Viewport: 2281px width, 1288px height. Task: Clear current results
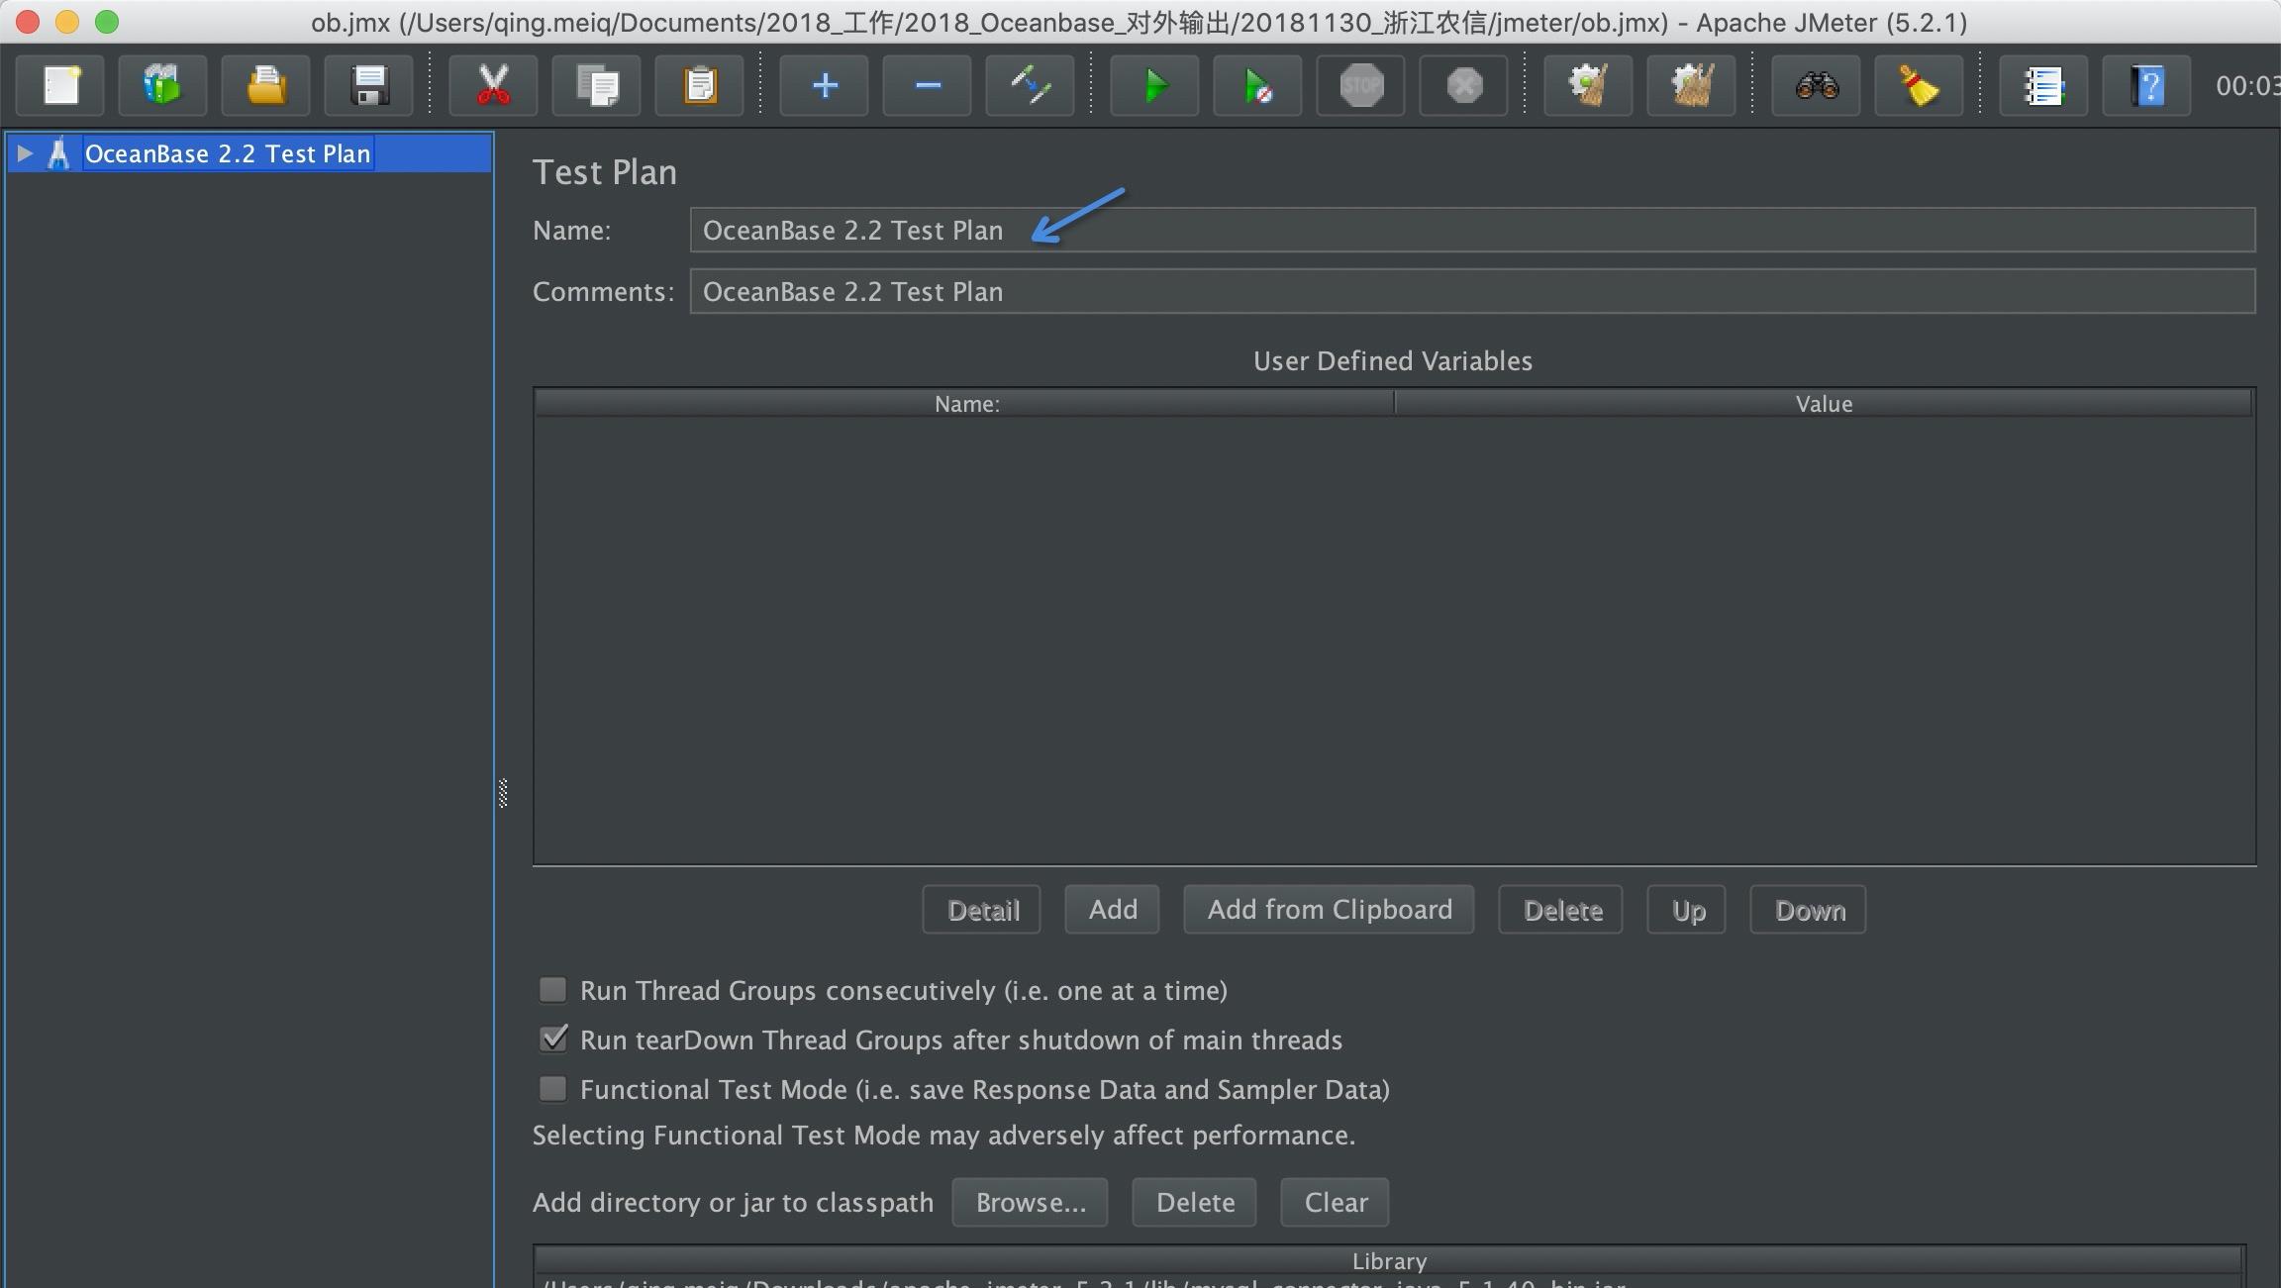pos(1589,85)
